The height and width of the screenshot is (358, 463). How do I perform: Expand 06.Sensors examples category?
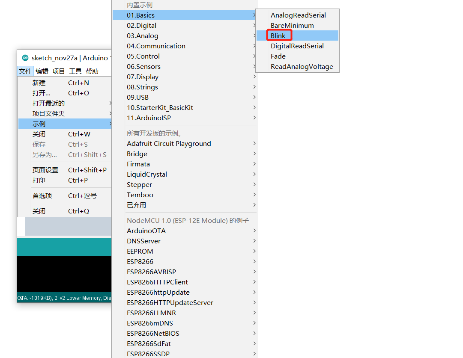point(184,67)
